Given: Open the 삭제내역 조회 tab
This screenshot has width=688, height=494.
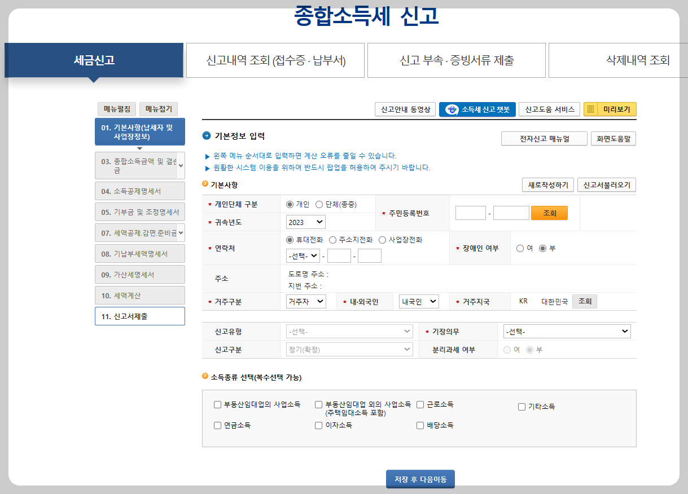Looking at the screenshot, I should pyautogui.click(x=618, y=60).
